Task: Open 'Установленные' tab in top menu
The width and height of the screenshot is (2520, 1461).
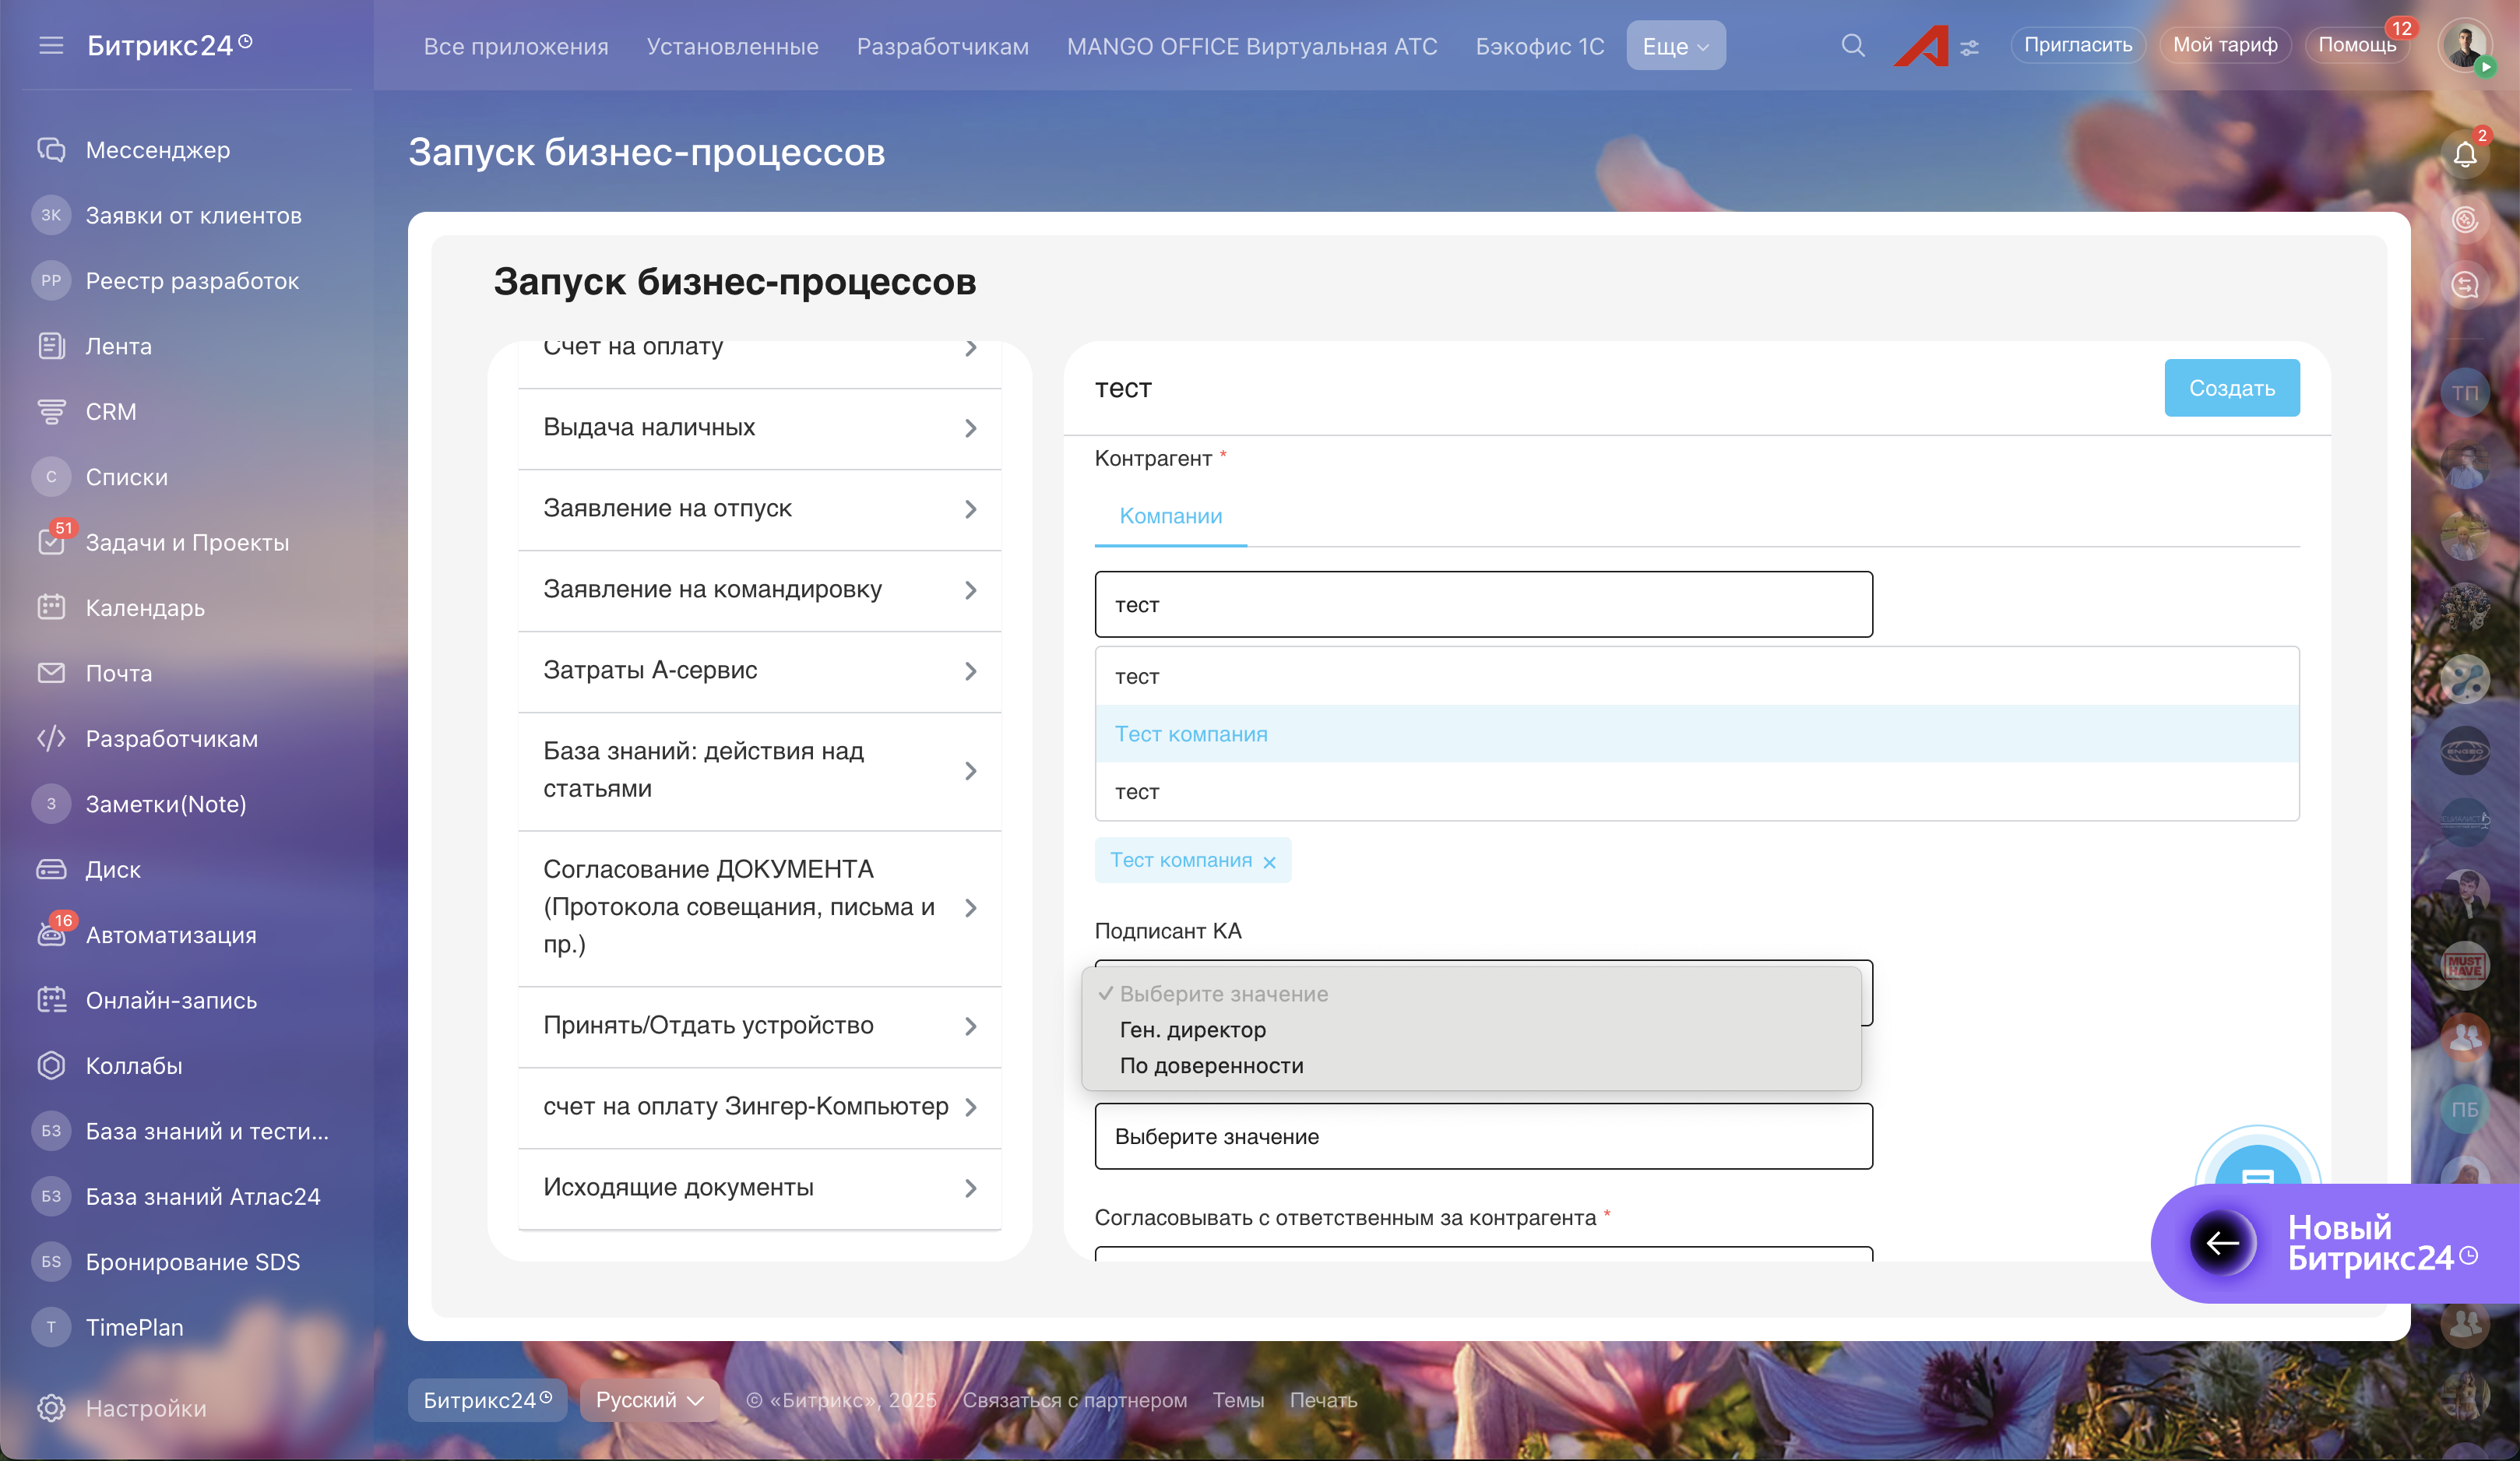Action: click(732, 46)
